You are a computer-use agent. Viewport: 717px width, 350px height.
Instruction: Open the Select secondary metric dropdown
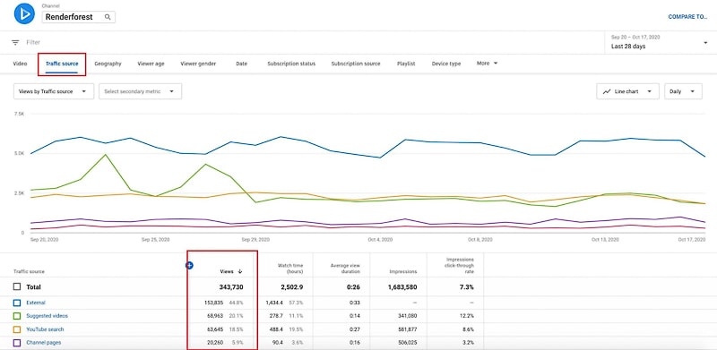tap(140, 91)
